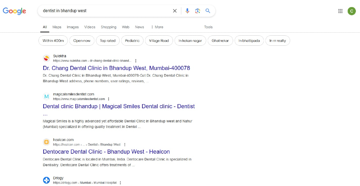This screenshot has height=186, width=360.
Task: Start voice search with microphone icon
Action: tap(187, 11)
